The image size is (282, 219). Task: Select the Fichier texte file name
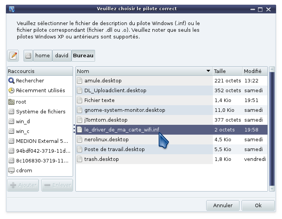99,100
